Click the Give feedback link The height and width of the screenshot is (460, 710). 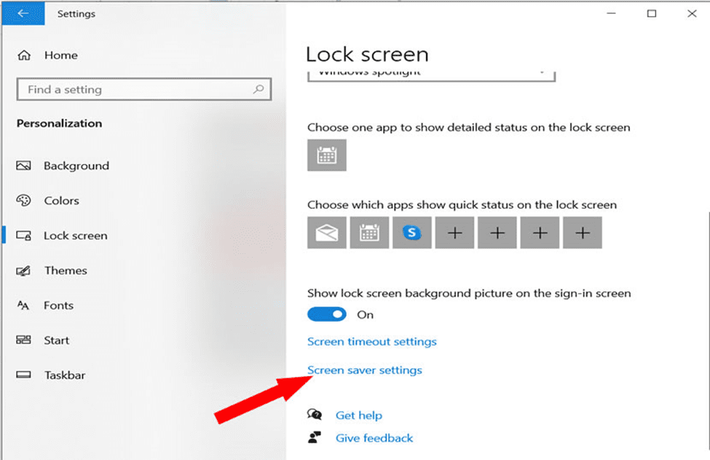click(x=374, y=438)
